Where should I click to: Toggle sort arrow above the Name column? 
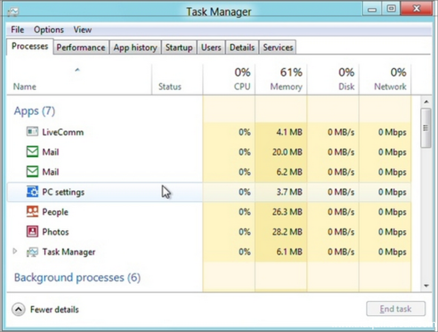(x=77, y=70)
